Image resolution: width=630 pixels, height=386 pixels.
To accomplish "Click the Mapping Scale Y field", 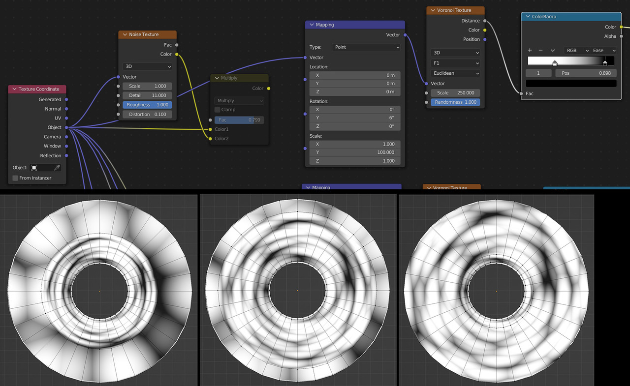I will click(x=355, y=152).
